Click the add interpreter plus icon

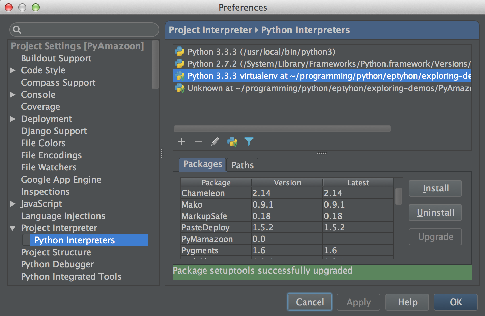[x=181, y=141]
